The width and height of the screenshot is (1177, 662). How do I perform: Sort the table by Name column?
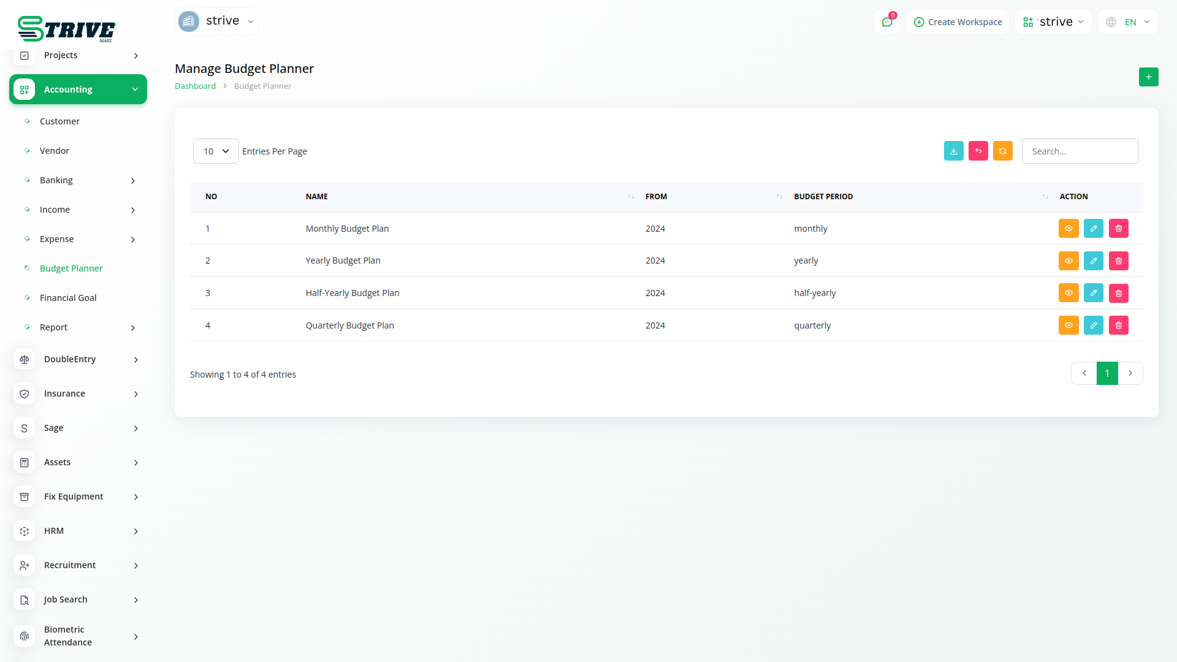click(317, 197)
